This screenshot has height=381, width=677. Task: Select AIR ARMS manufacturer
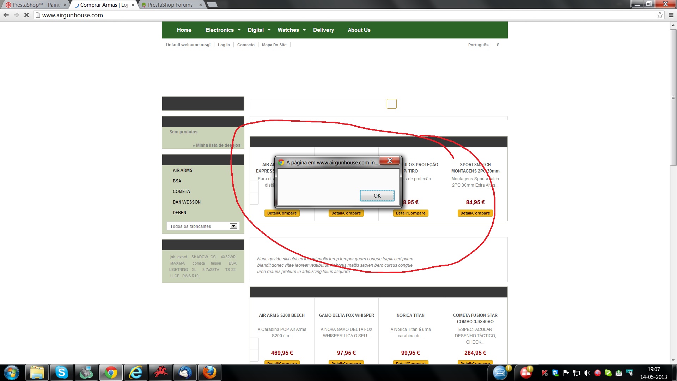coord(183,170)
